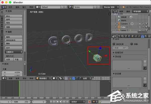Open the Properties editor type selector
The height and width of the screenshot is (104, 151).
click(114, 36)
